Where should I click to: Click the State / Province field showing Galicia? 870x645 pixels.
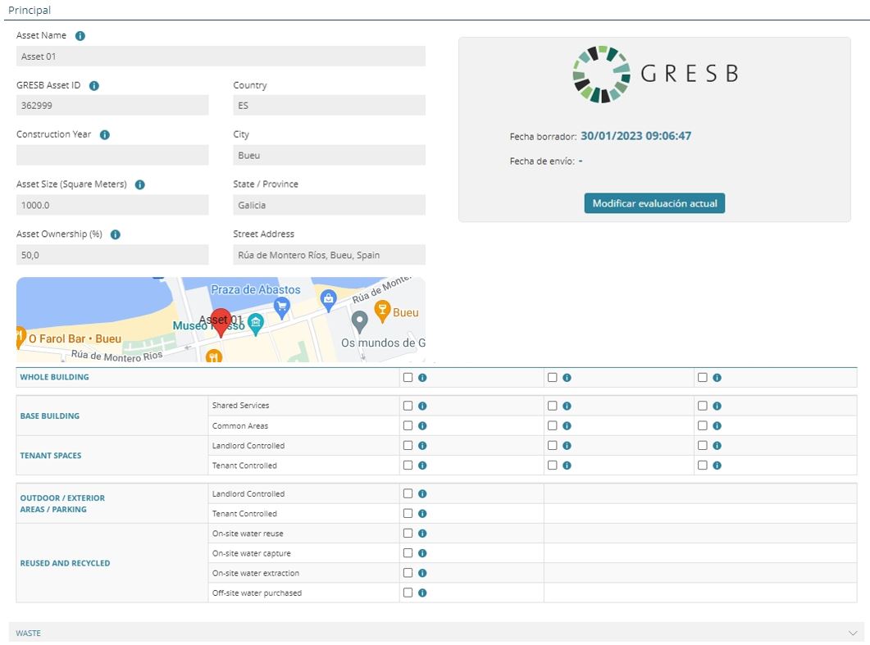click(329, 205)
